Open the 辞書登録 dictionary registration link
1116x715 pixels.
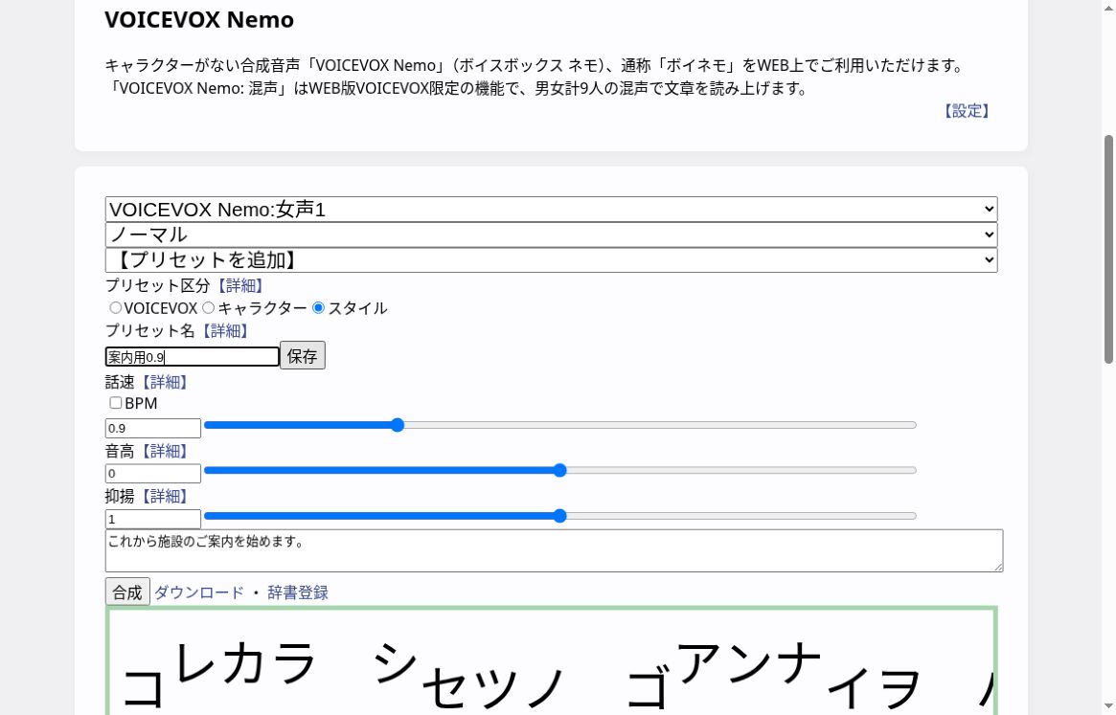(x=298, y=592)
